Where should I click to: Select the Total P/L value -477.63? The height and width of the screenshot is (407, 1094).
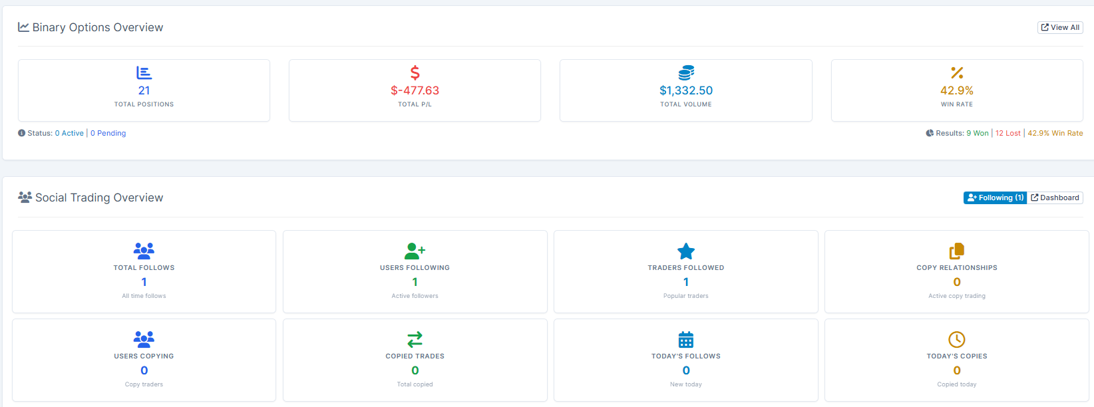click(x=415, y=90)
